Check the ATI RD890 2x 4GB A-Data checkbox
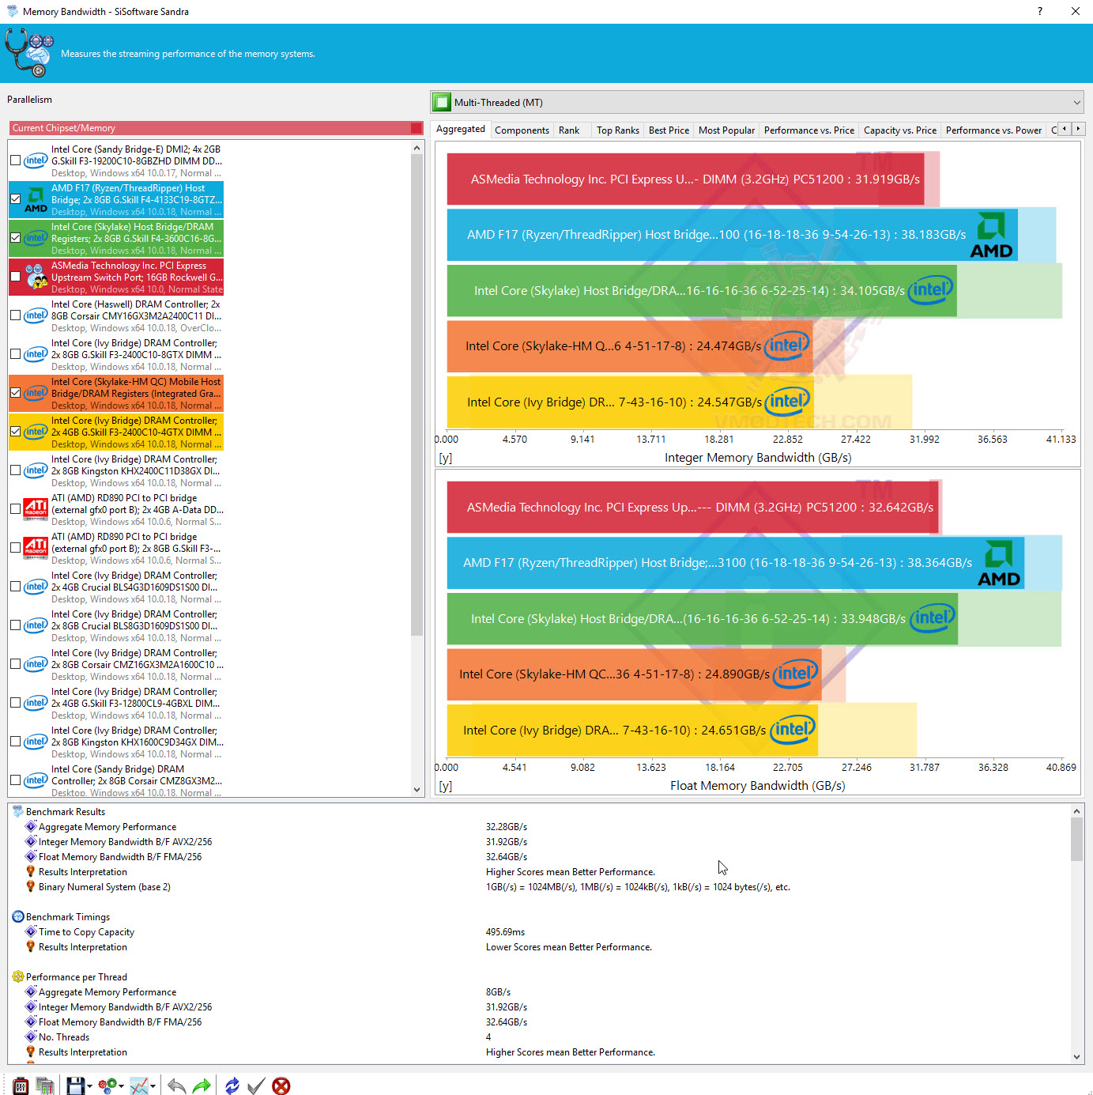 (x=15, y=509)
